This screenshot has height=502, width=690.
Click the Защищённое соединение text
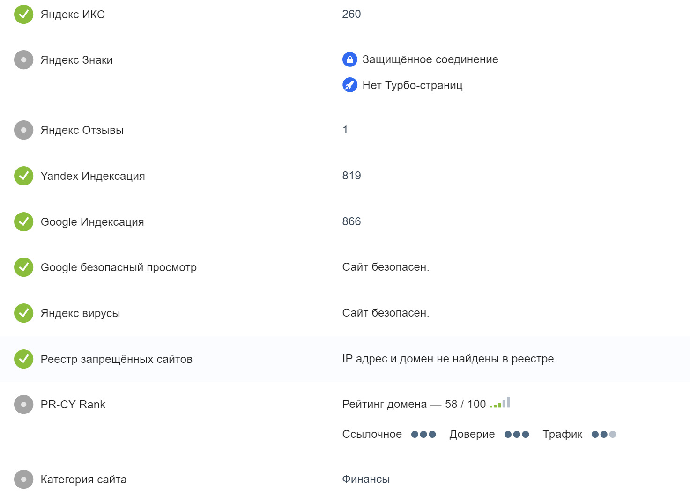point(430,59)
